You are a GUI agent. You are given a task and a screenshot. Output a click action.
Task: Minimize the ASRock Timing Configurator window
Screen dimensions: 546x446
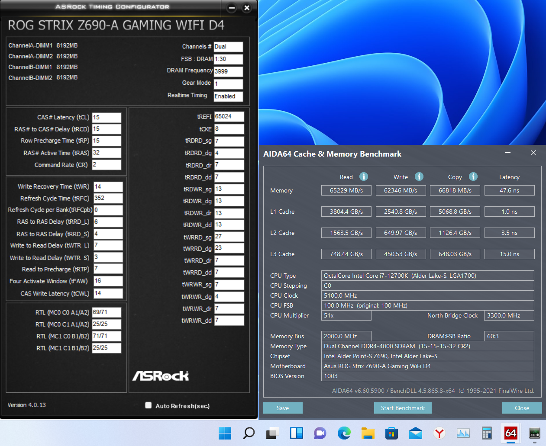coord(232,8)
